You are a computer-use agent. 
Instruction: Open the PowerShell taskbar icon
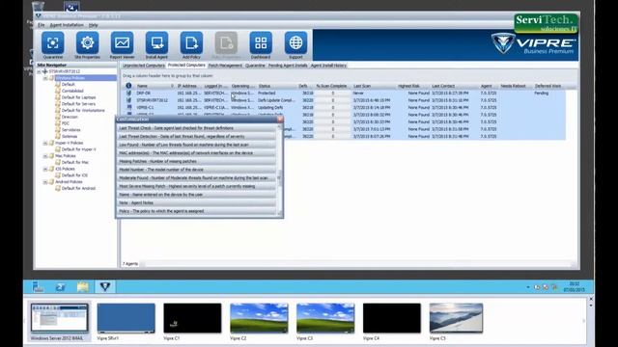click(x=60, y=287)
